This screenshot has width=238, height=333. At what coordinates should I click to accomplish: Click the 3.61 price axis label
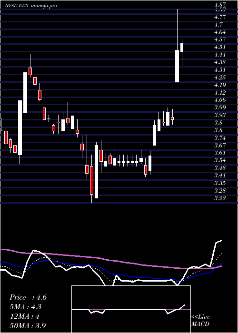220,153
